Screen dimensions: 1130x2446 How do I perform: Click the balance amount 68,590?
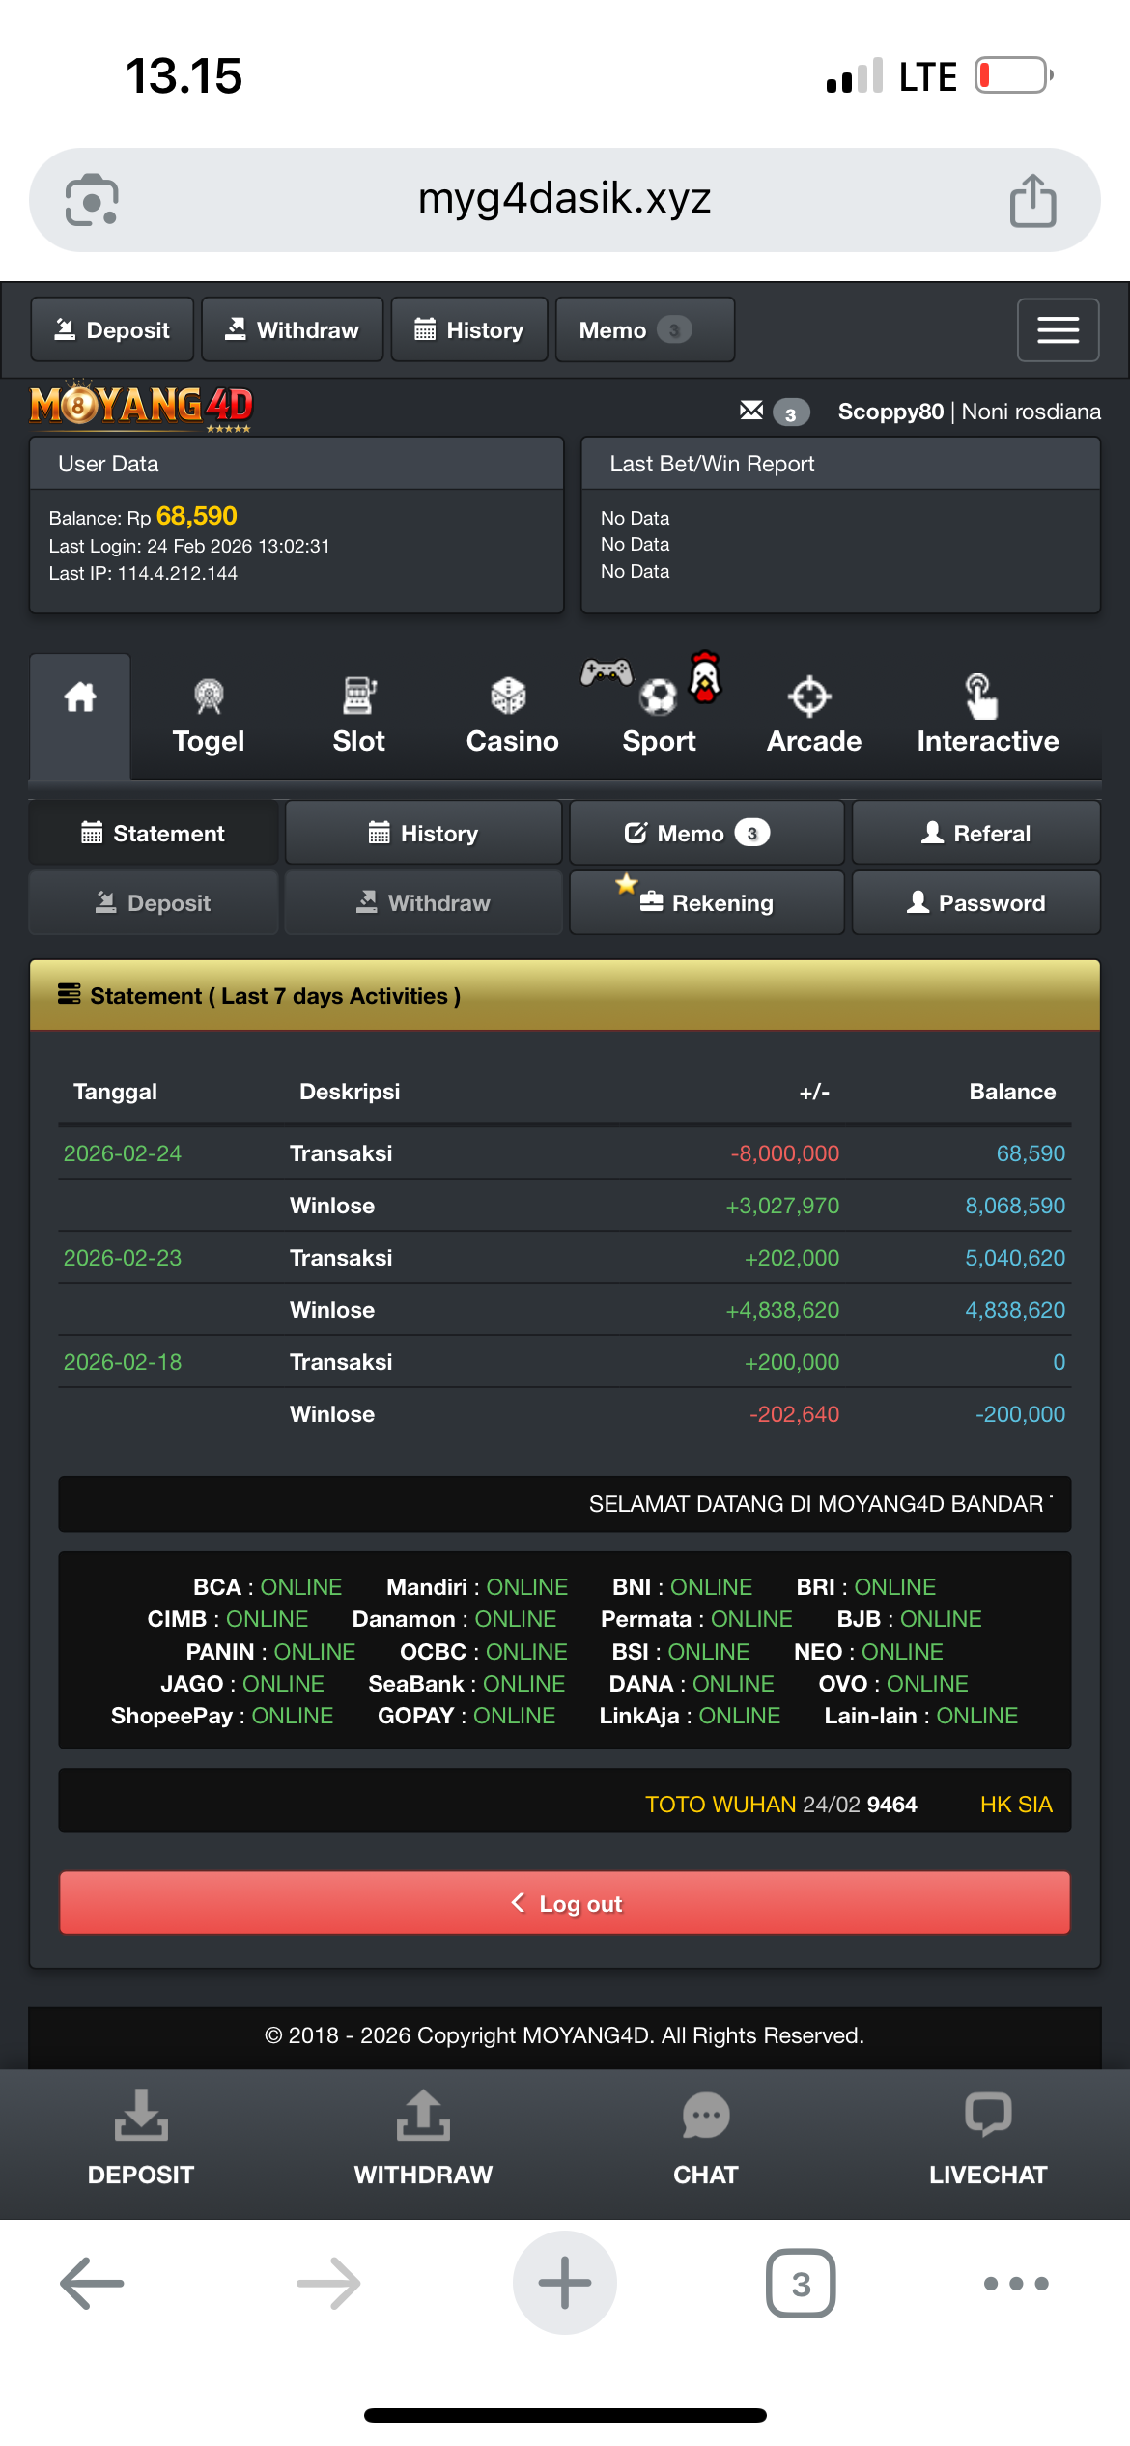pos(197,516)
